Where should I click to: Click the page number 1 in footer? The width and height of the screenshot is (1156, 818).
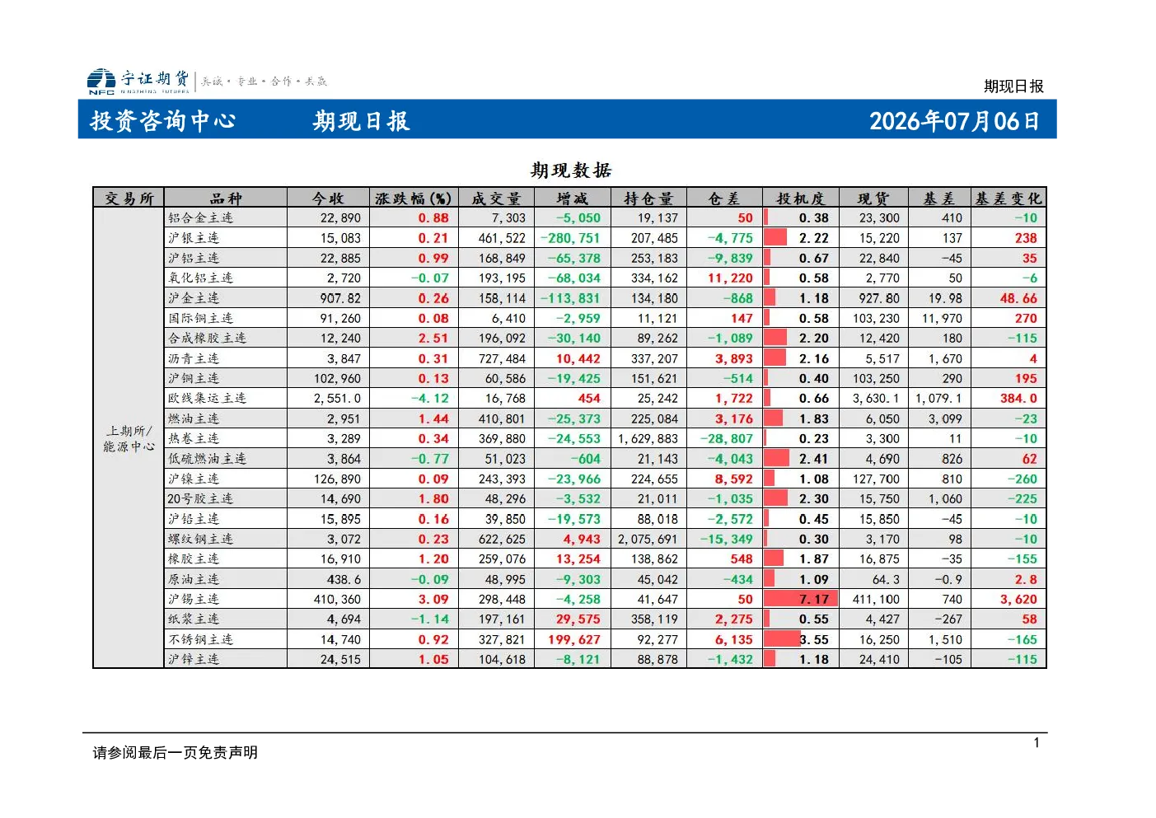[x=1037, y=743]
